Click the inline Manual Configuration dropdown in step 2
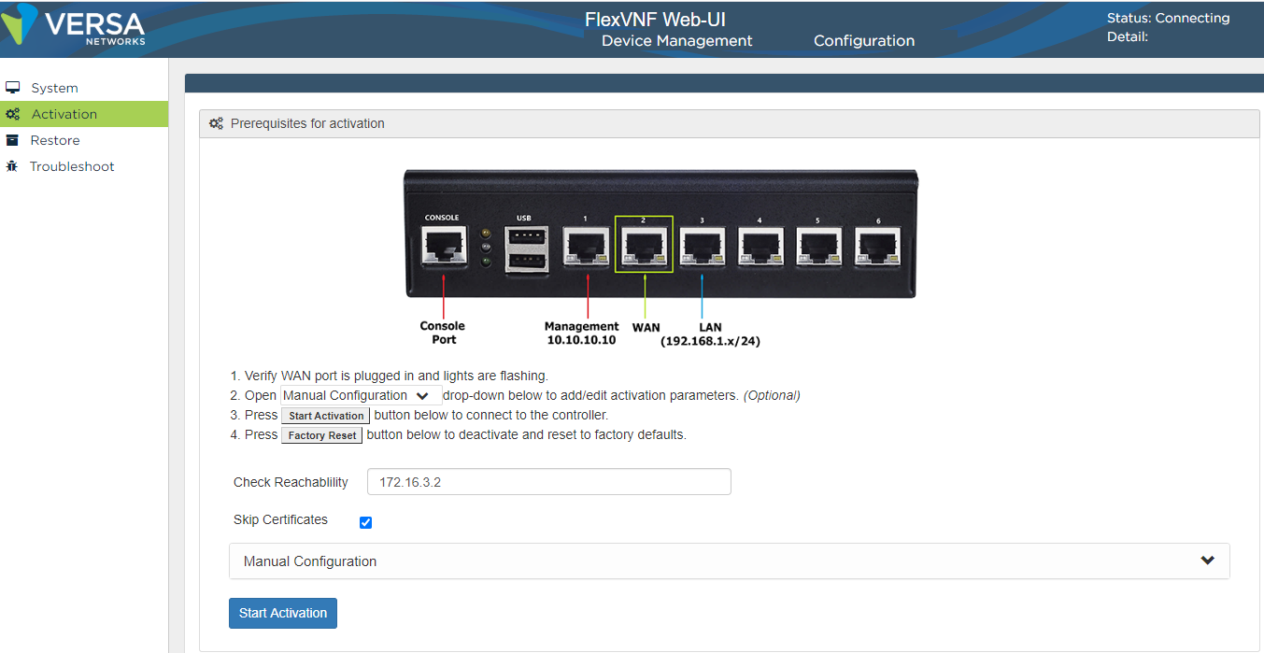 [361, 395]
